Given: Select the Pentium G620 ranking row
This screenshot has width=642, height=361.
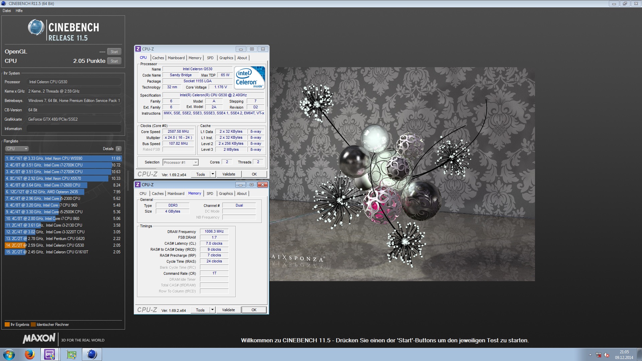Looking at the screenshot, I should click(63, 239).
